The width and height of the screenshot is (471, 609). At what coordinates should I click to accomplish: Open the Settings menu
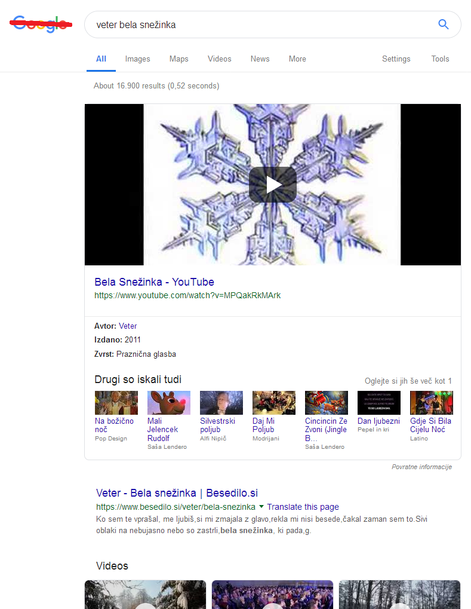[396, 59]
